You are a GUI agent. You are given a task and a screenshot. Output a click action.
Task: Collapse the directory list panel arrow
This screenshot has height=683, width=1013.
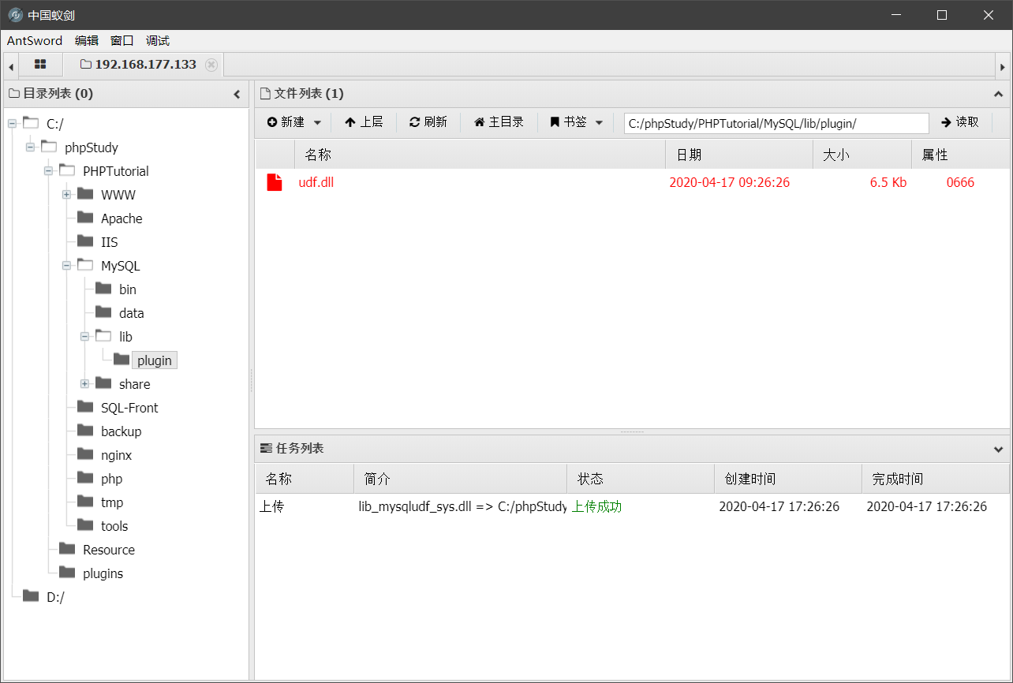pos(237,95)
